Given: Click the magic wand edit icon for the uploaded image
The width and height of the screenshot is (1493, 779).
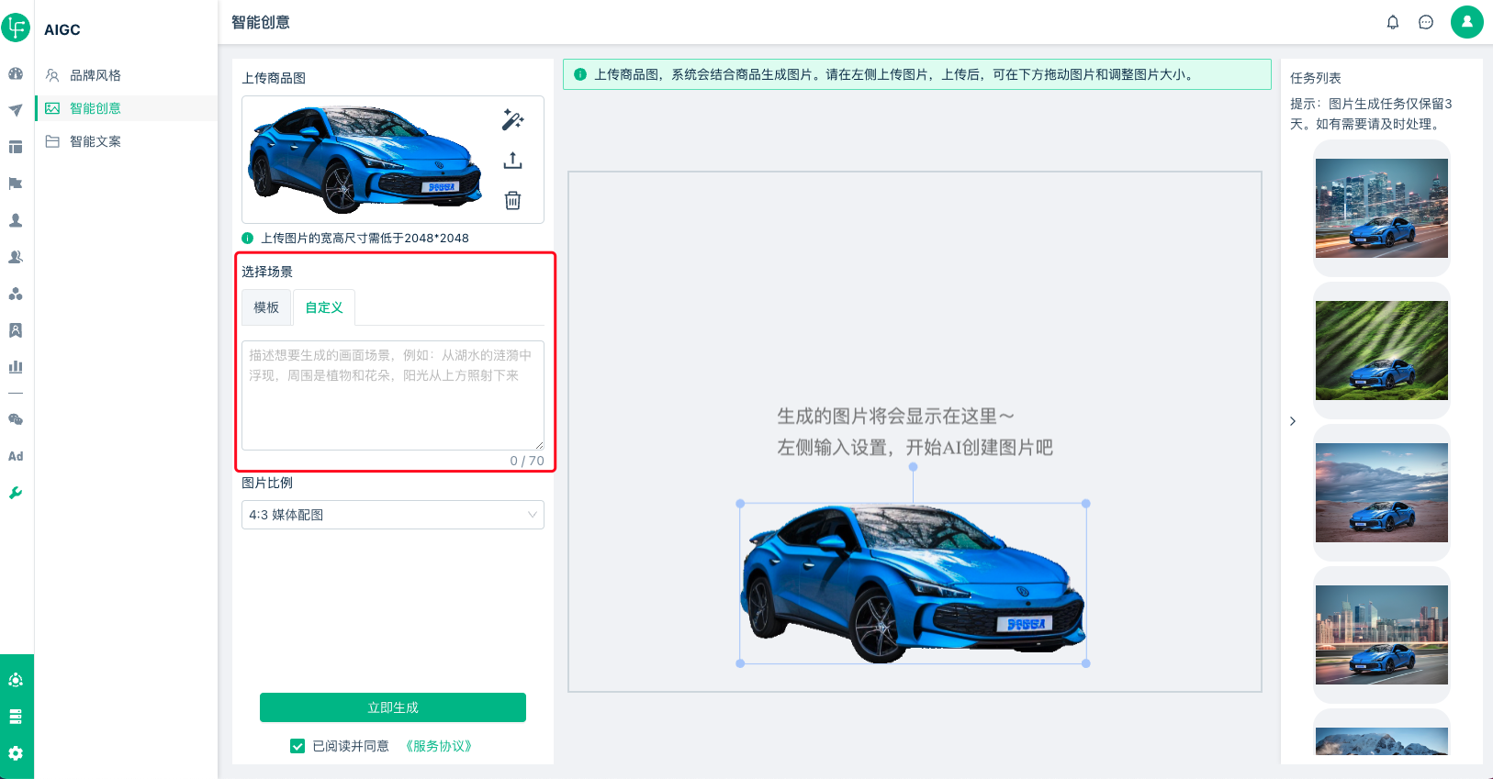Looking at the screenshot, I should [512, 120].
